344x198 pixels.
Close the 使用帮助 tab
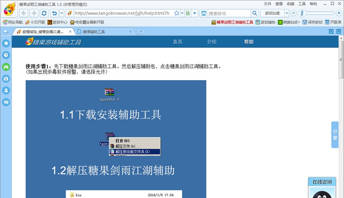pos(70,32)
